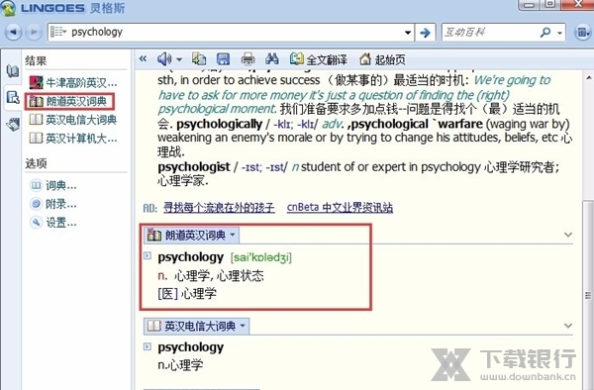Click the binoculars find icon
Image resolution: width=594 pixels, height=390 pixels.
[272, 58]
